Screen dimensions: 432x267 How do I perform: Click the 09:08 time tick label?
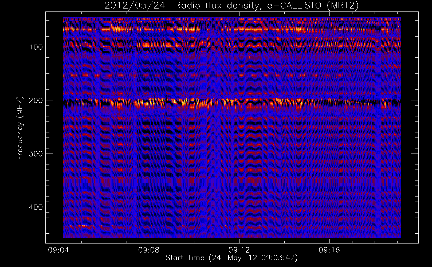pos(149,250)
